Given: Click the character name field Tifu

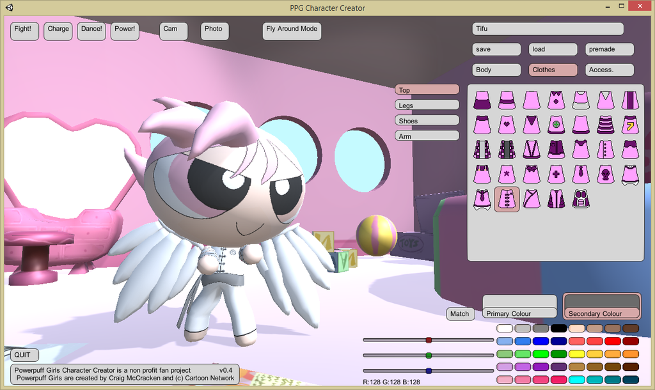Looking at the screenshot, I should pos(548,29).
